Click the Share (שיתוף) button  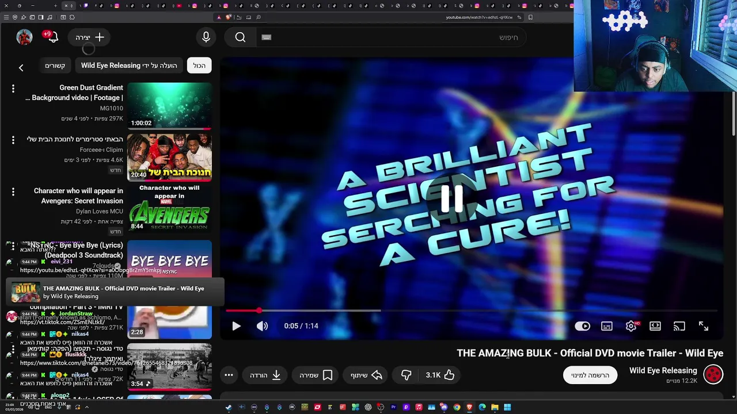pyautogui.click(x=367, y=375)
